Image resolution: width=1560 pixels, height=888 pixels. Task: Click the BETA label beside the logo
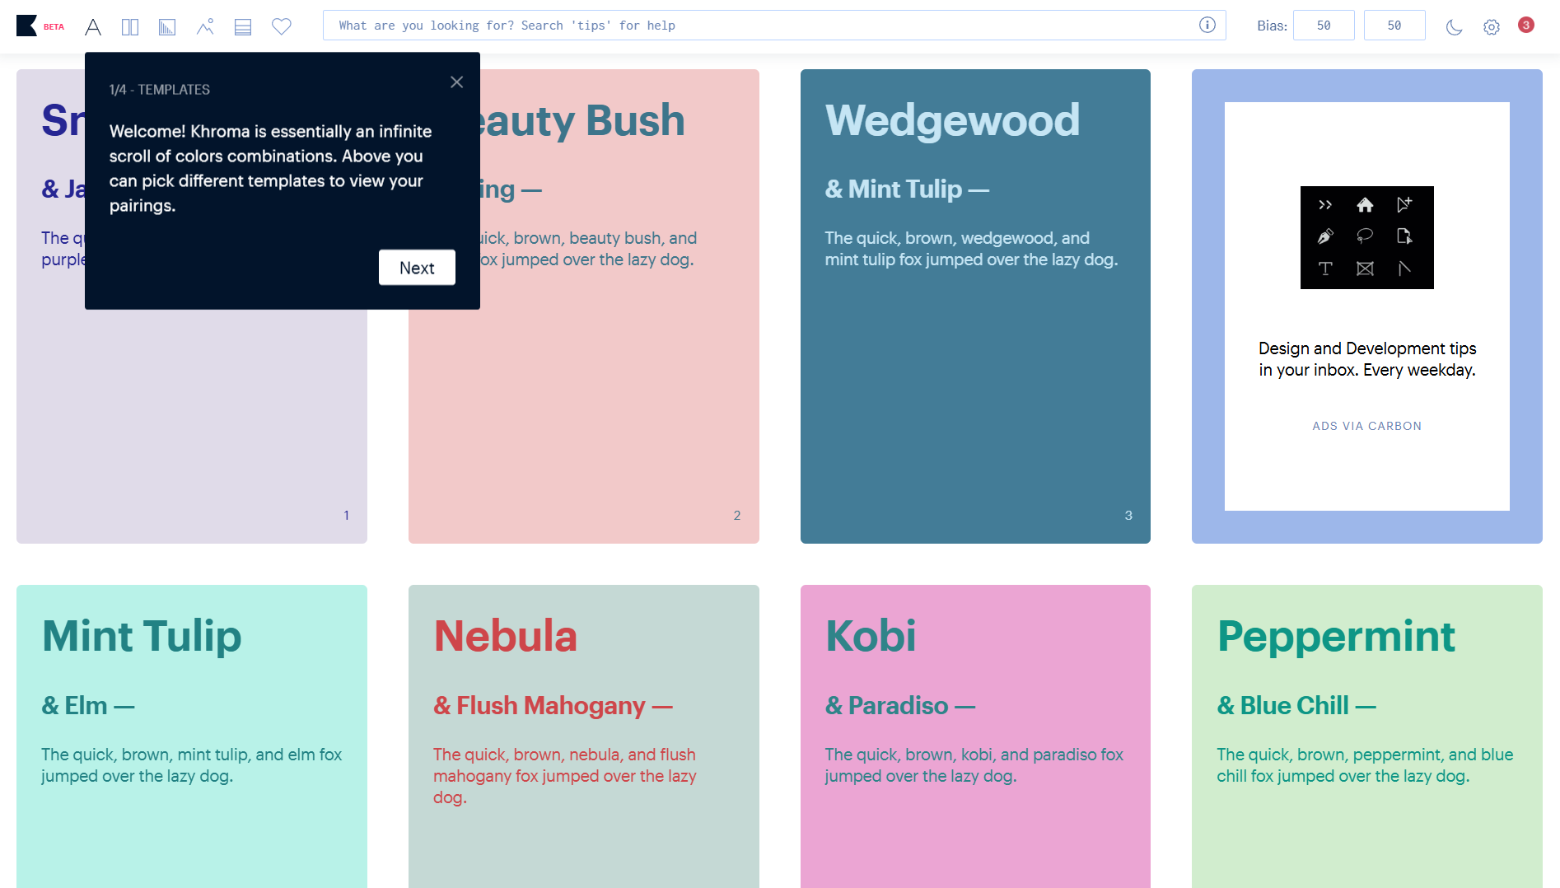[x=54, y=27]
